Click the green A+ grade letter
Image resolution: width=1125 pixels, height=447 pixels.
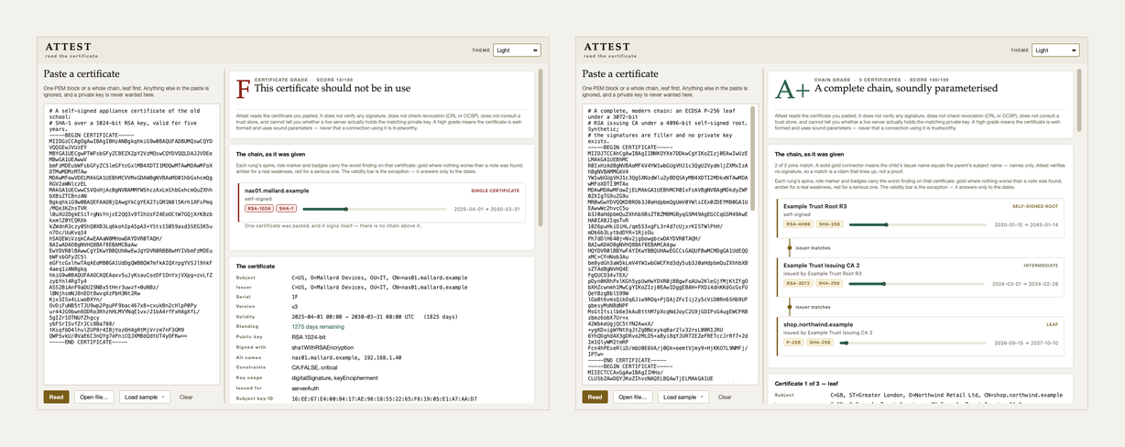792,90
